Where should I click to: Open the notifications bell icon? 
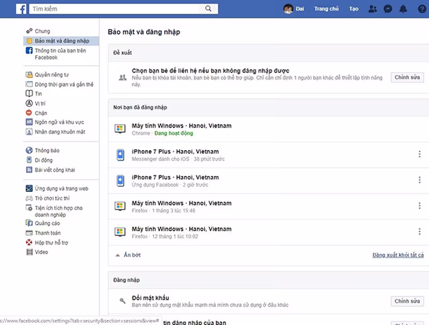(404, 9)
